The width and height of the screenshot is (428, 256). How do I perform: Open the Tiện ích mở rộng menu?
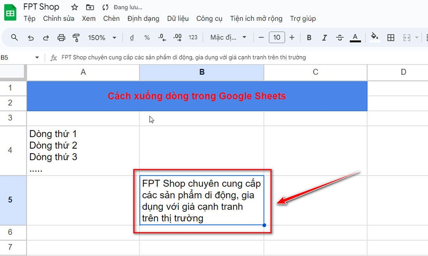click(x=256, y=19)
